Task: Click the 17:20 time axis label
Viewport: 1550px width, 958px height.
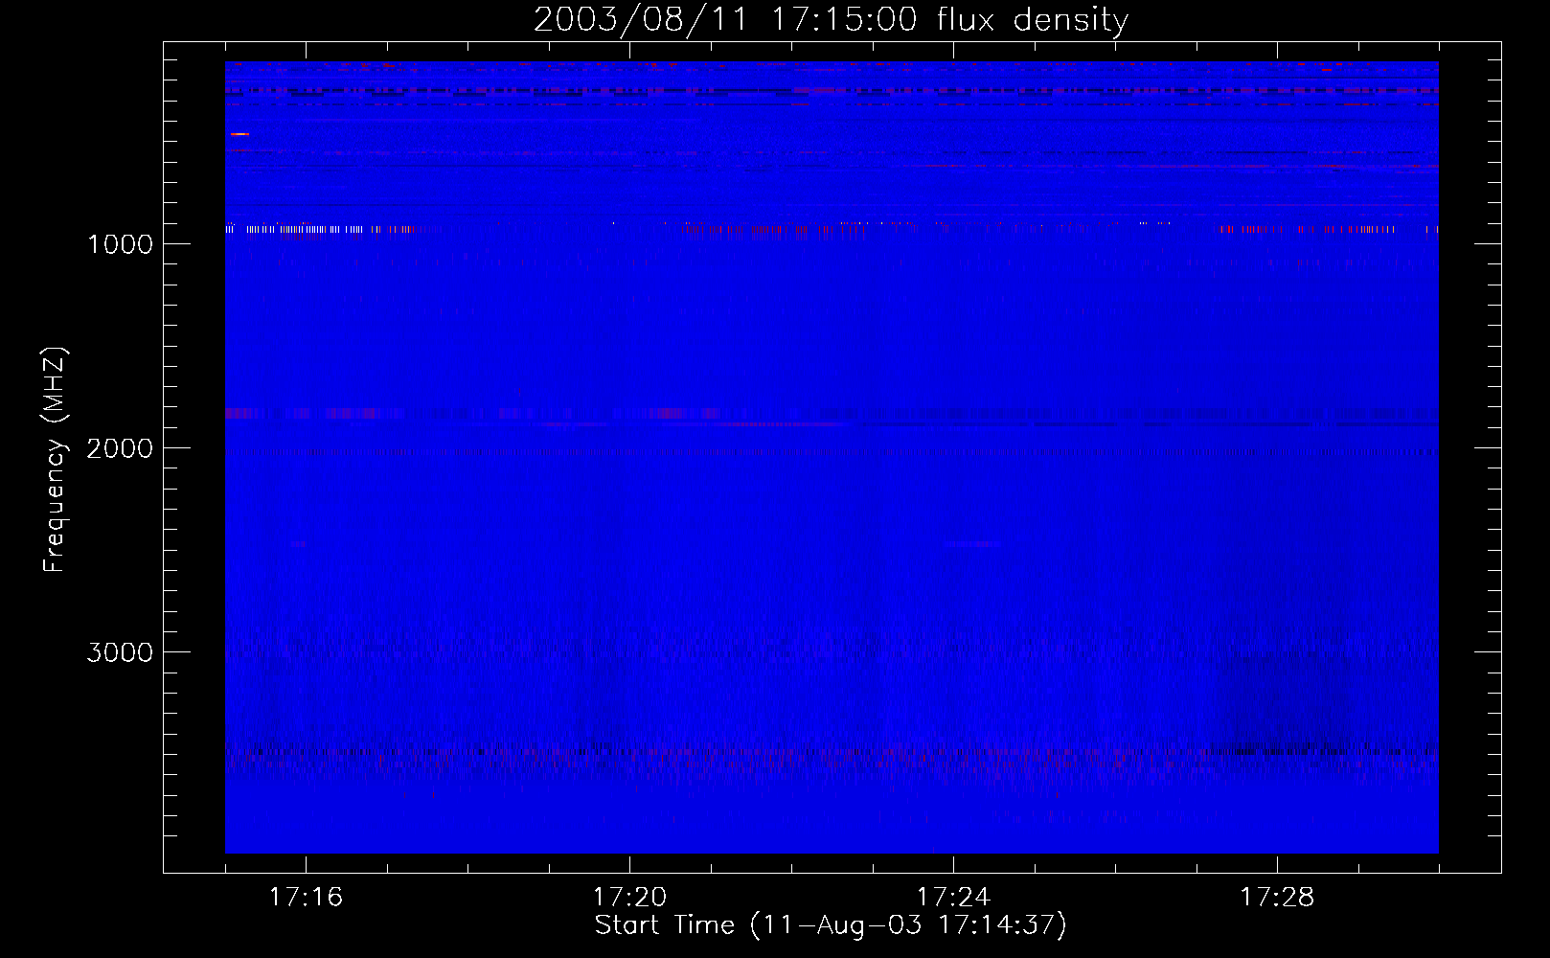Action: [629, 898]
